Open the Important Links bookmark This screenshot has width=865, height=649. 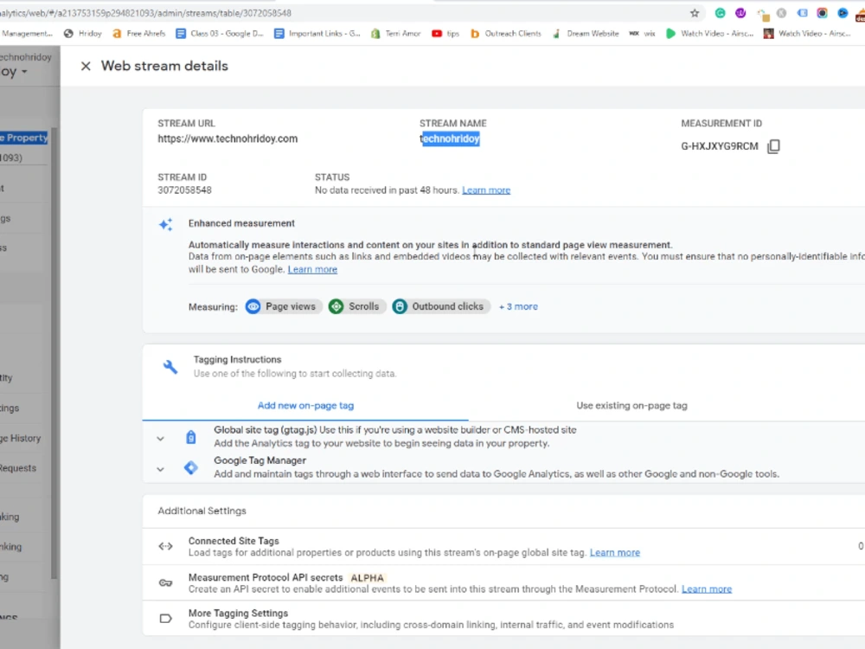tap(317, 34)
